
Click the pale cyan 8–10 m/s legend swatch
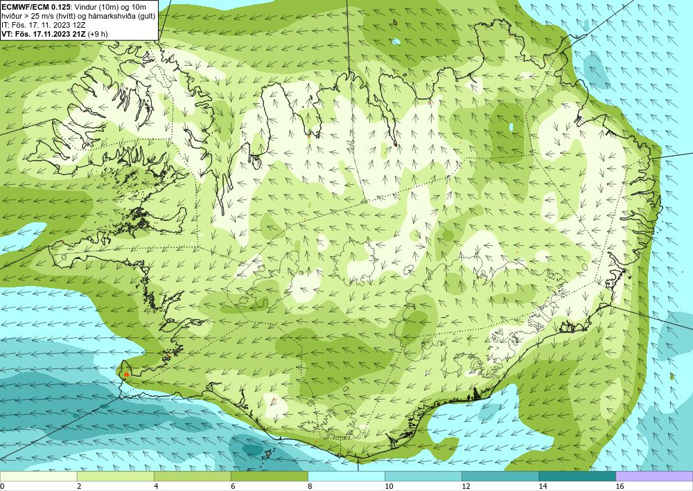click(346, 476)
